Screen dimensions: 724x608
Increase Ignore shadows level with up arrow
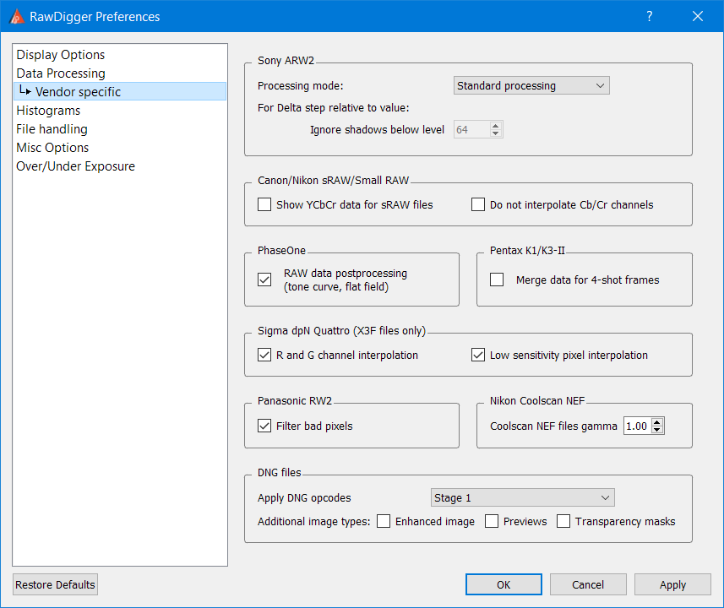pos(495,126)
